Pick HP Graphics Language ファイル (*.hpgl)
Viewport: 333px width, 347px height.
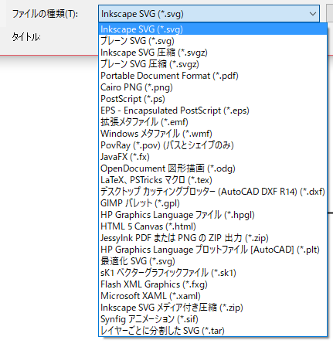coord(212,215)
